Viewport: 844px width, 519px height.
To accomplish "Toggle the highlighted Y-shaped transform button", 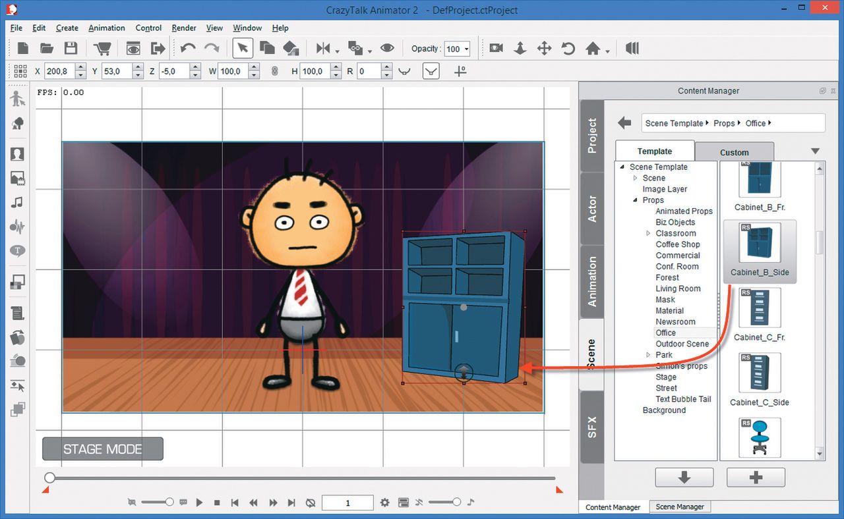I will coord(431,71).
